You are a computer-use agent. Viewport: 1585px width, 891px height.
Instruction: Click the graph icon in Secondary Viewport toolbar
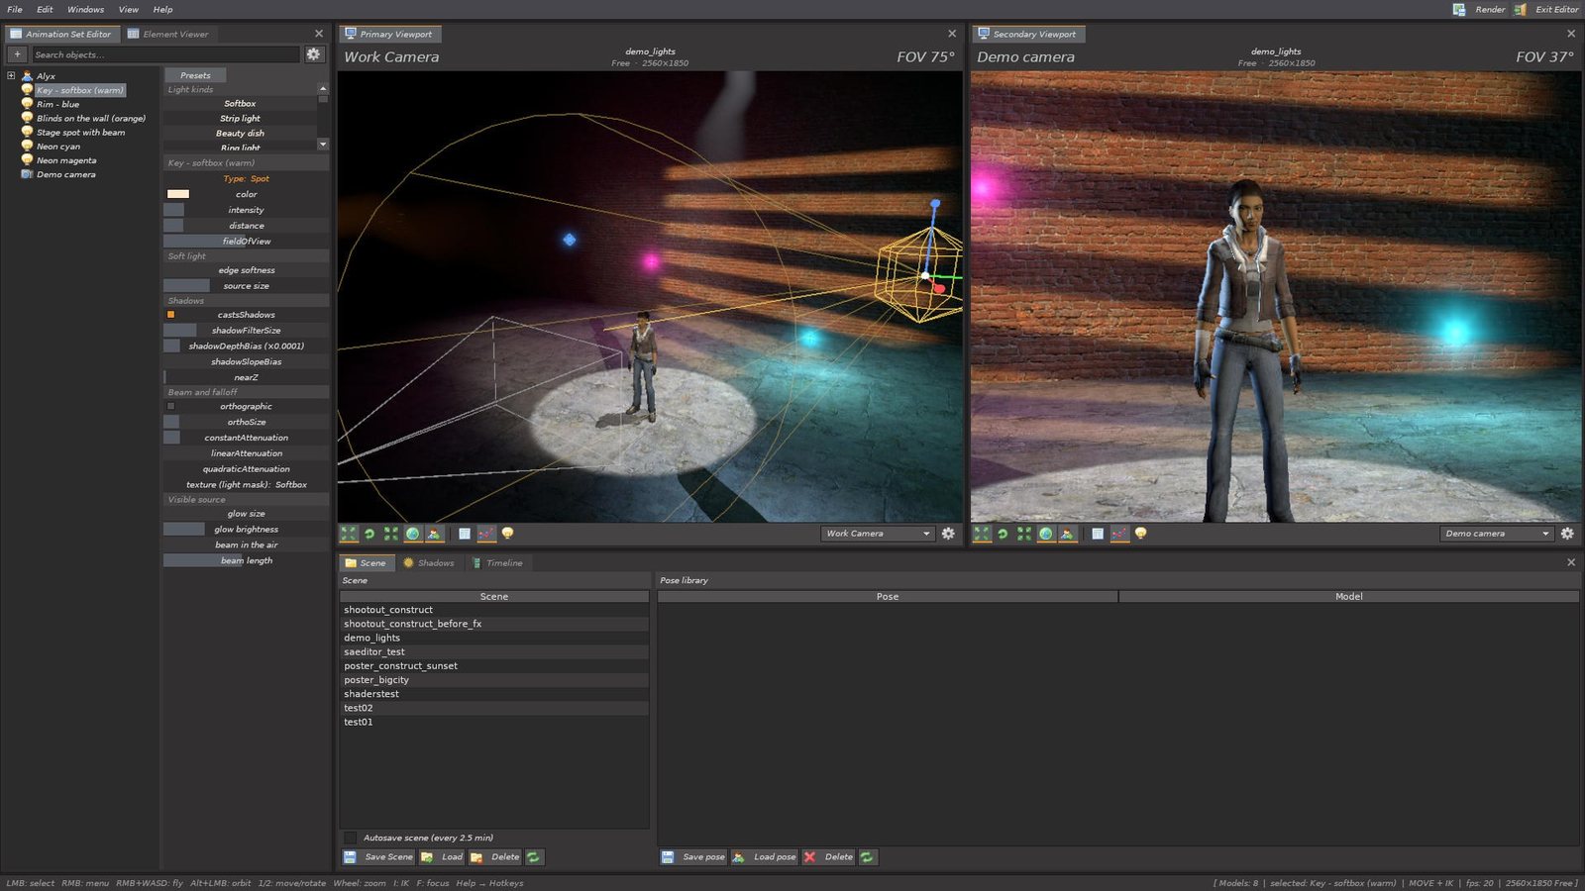[x=1119, y=534]
